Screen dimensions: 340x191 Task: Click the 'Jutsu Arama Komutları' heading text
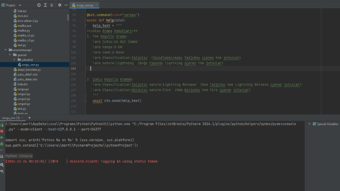coord(111,31)
